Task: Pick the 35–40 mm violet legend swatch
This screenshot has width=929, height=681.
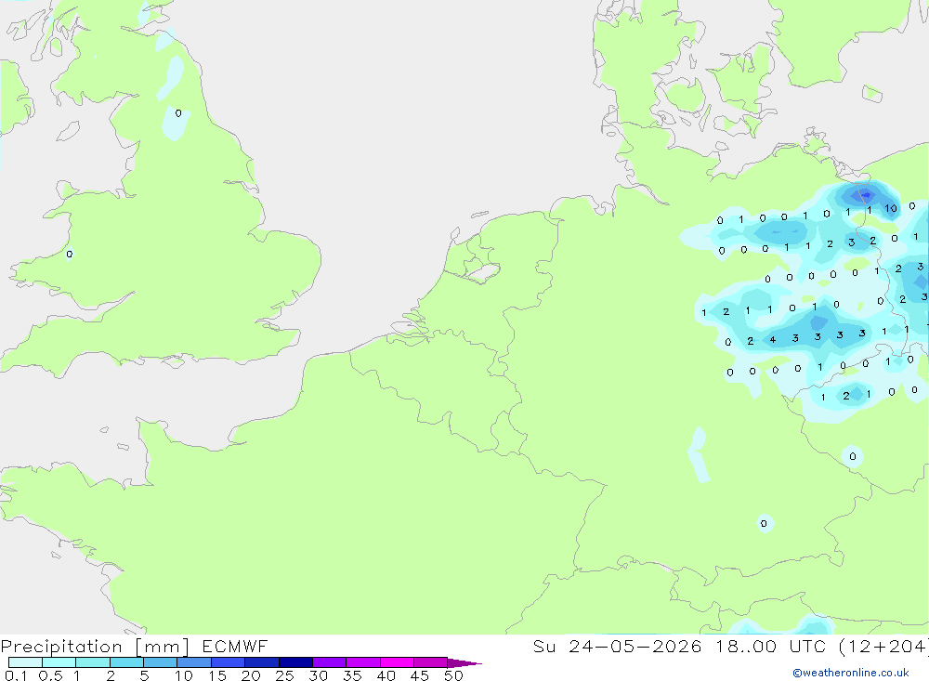Action: pyautogui.click(x=363, y=662)
